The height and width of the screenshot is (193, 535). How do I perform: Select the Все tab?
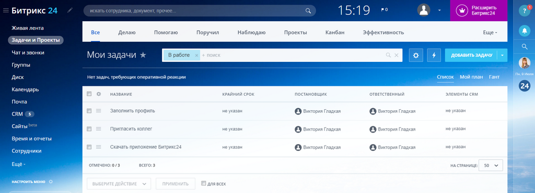[x=95, y=33]
